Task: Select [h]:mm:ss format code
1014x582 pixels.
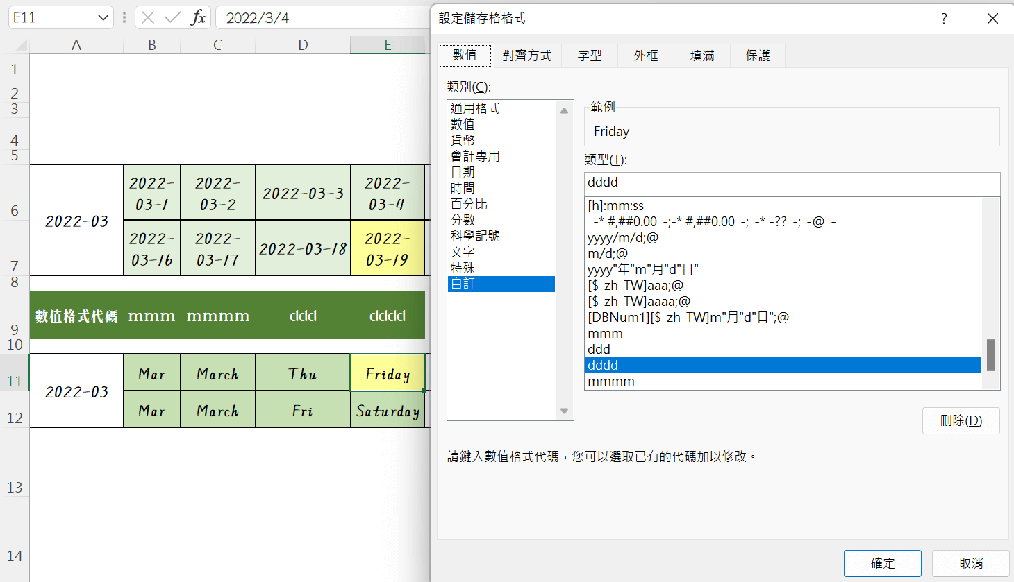Action: click(783, 206)
